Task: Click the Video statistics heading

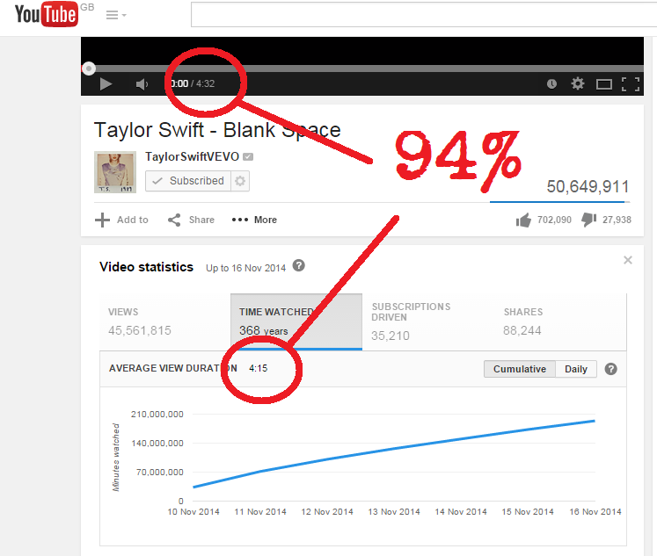Action: [146, 267]
